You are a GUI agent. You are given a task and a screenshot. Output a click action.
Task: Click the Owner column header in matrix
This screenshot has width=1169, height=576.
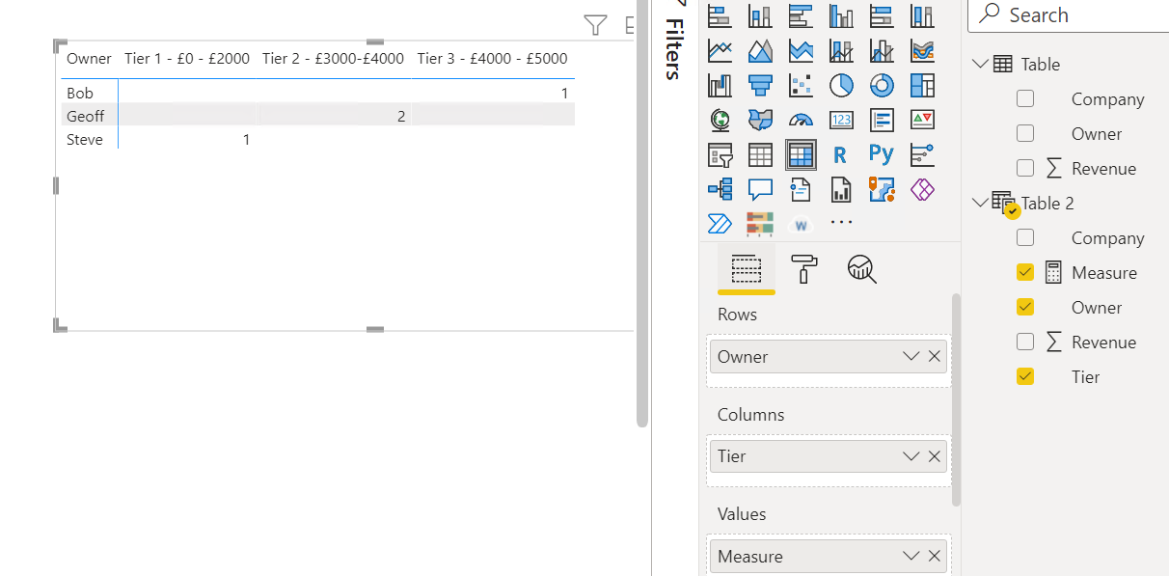[x=89, y=59]
